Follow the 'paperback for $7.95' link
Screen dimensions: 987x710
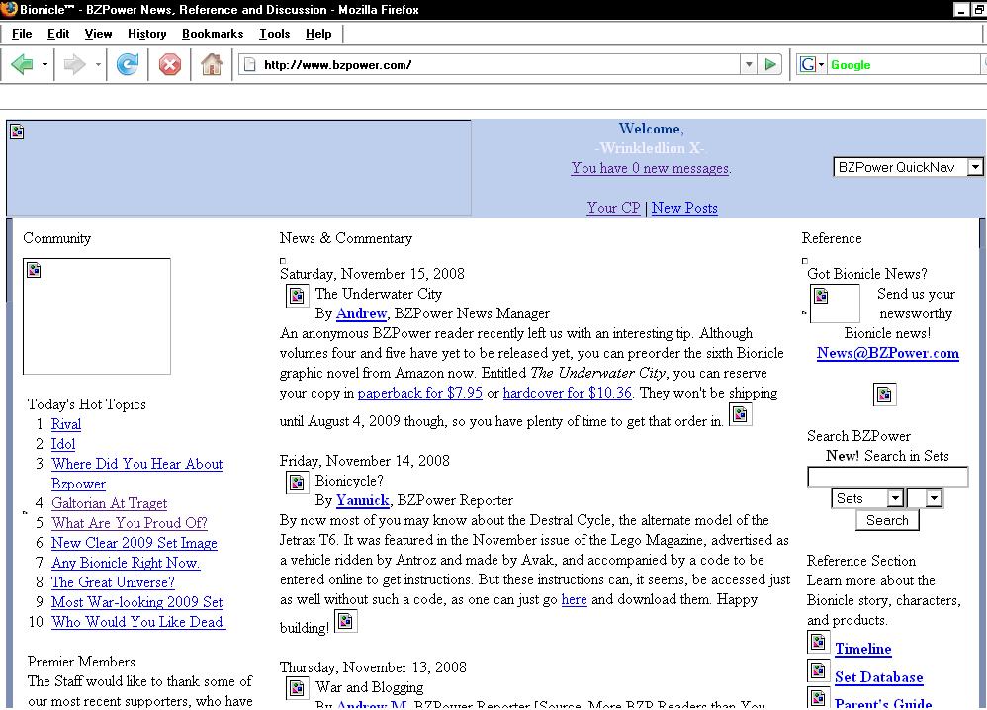click(x=420, y=393)
